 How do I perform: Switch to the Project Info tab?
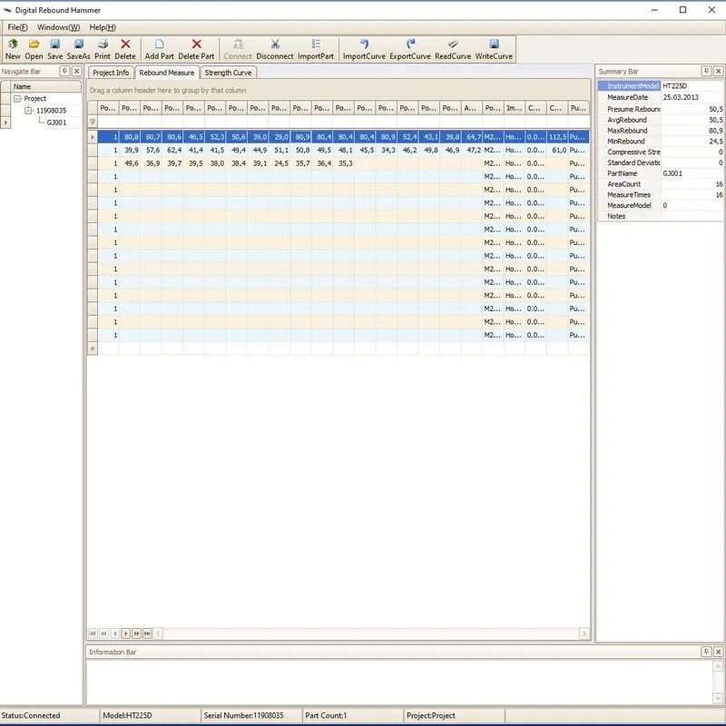pyautogui.click(x=111, y=73)
